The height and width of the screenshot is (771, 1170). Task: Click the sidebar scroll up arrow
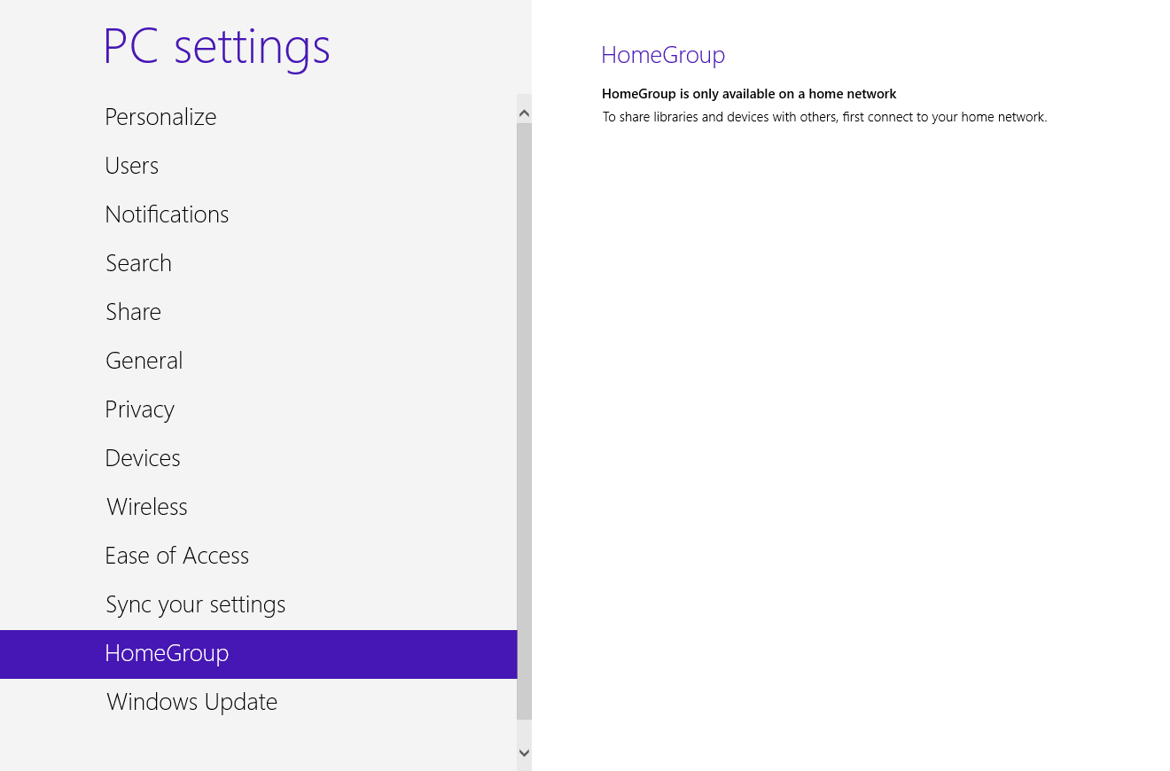tap(524, 113)
